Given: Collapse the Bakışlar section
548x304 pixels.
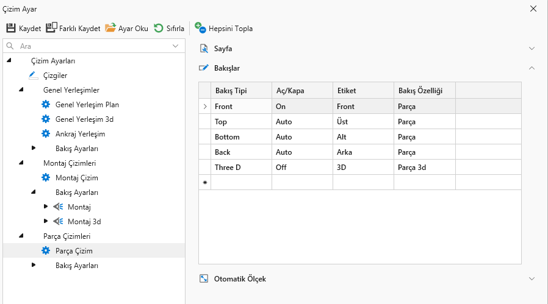Looking at the screenshot, I should tap(532, 68).
